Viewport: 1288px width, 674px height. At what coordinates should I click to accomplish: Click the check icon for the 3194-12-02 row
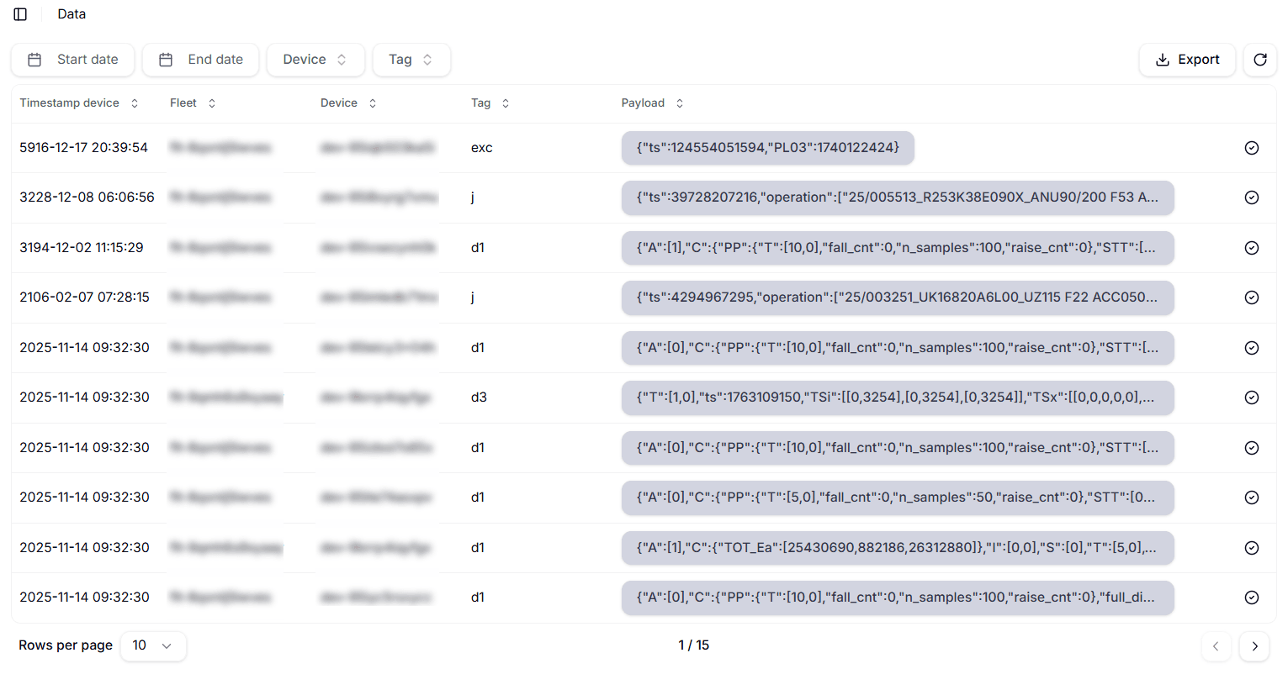tap(1251, 248)
